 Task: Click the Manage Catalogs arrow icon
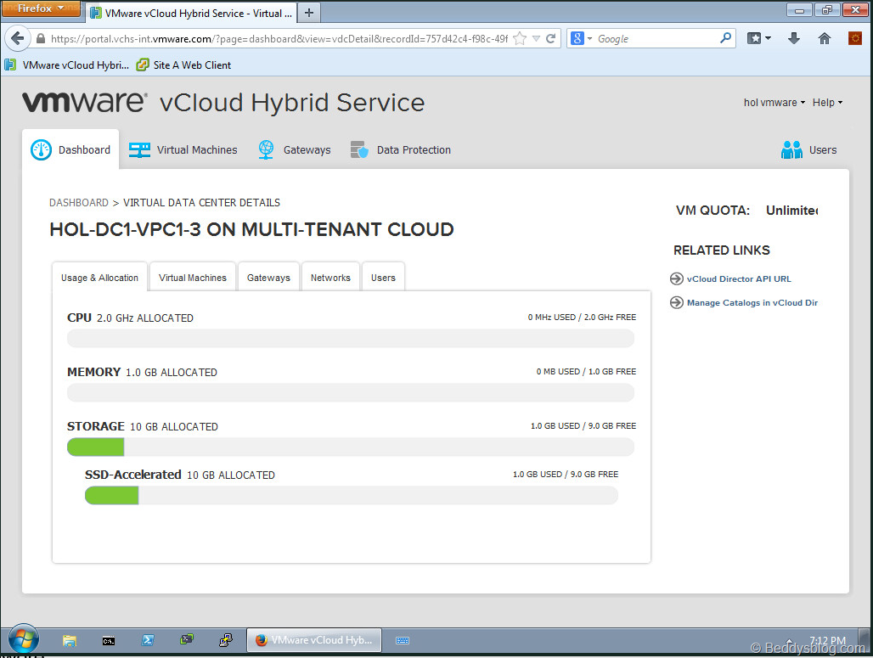click(677, 302)
